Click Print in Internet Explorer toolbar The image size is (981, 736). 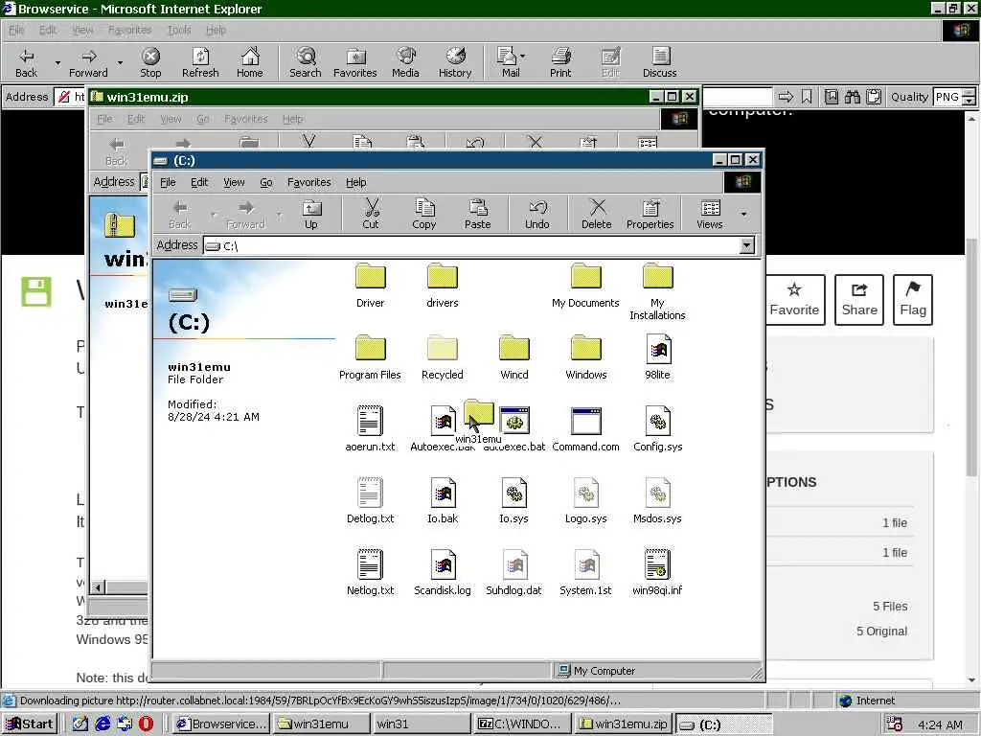click(560, 62)
